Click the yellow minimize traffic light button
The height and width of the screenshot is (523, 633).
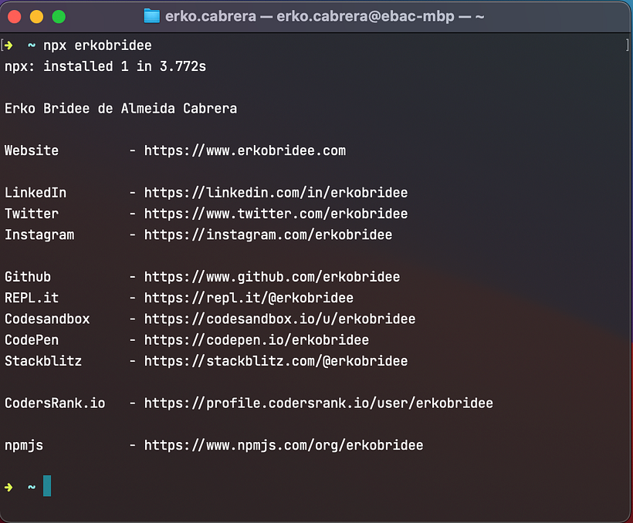pyautogui.click(x=35, y=15)
